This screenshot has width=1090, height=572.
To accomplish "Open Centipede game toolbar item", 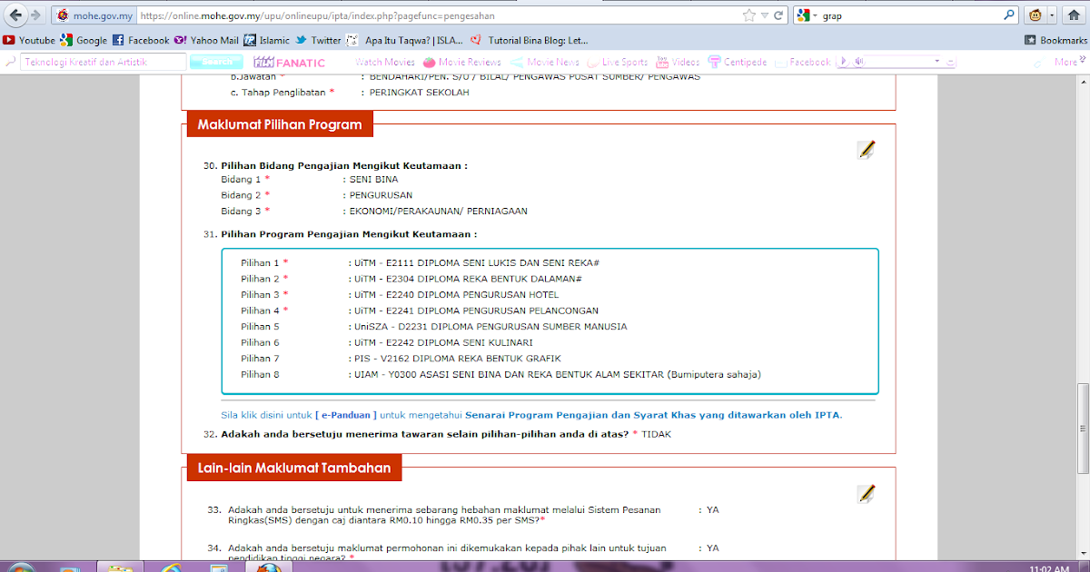I will [x=738, y=62].
